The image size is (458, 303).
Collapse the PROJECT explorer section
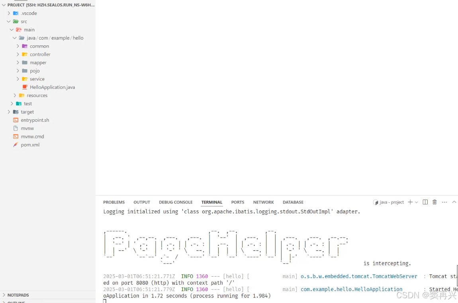4,5
